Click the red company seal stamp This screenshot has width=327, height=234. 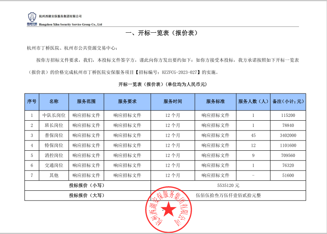168,209
